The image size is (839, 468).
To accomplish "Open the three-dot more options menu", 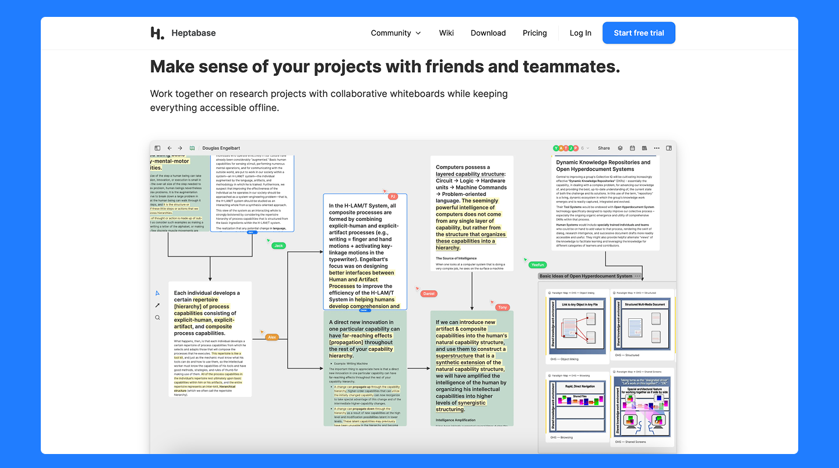I will 657,148.
